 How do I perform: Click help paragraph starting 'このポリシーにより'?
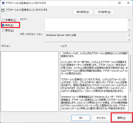tap(94, 55)
